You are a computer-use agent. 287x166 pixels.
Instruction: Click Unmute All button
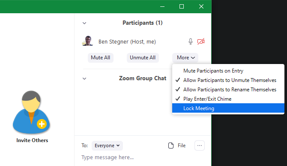click(x=143, y=58)
